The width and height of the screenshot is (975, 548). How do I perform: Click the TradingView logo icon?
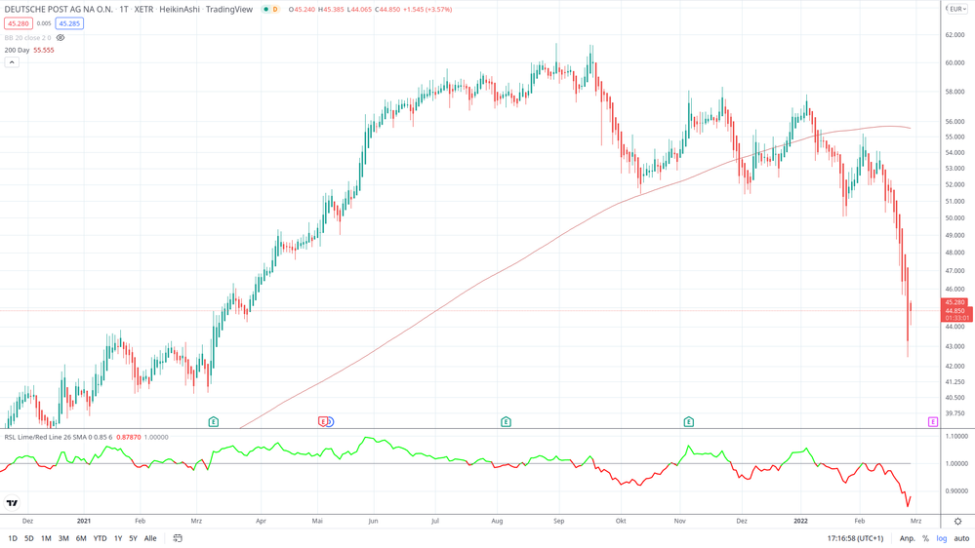(x=12, y=503)
